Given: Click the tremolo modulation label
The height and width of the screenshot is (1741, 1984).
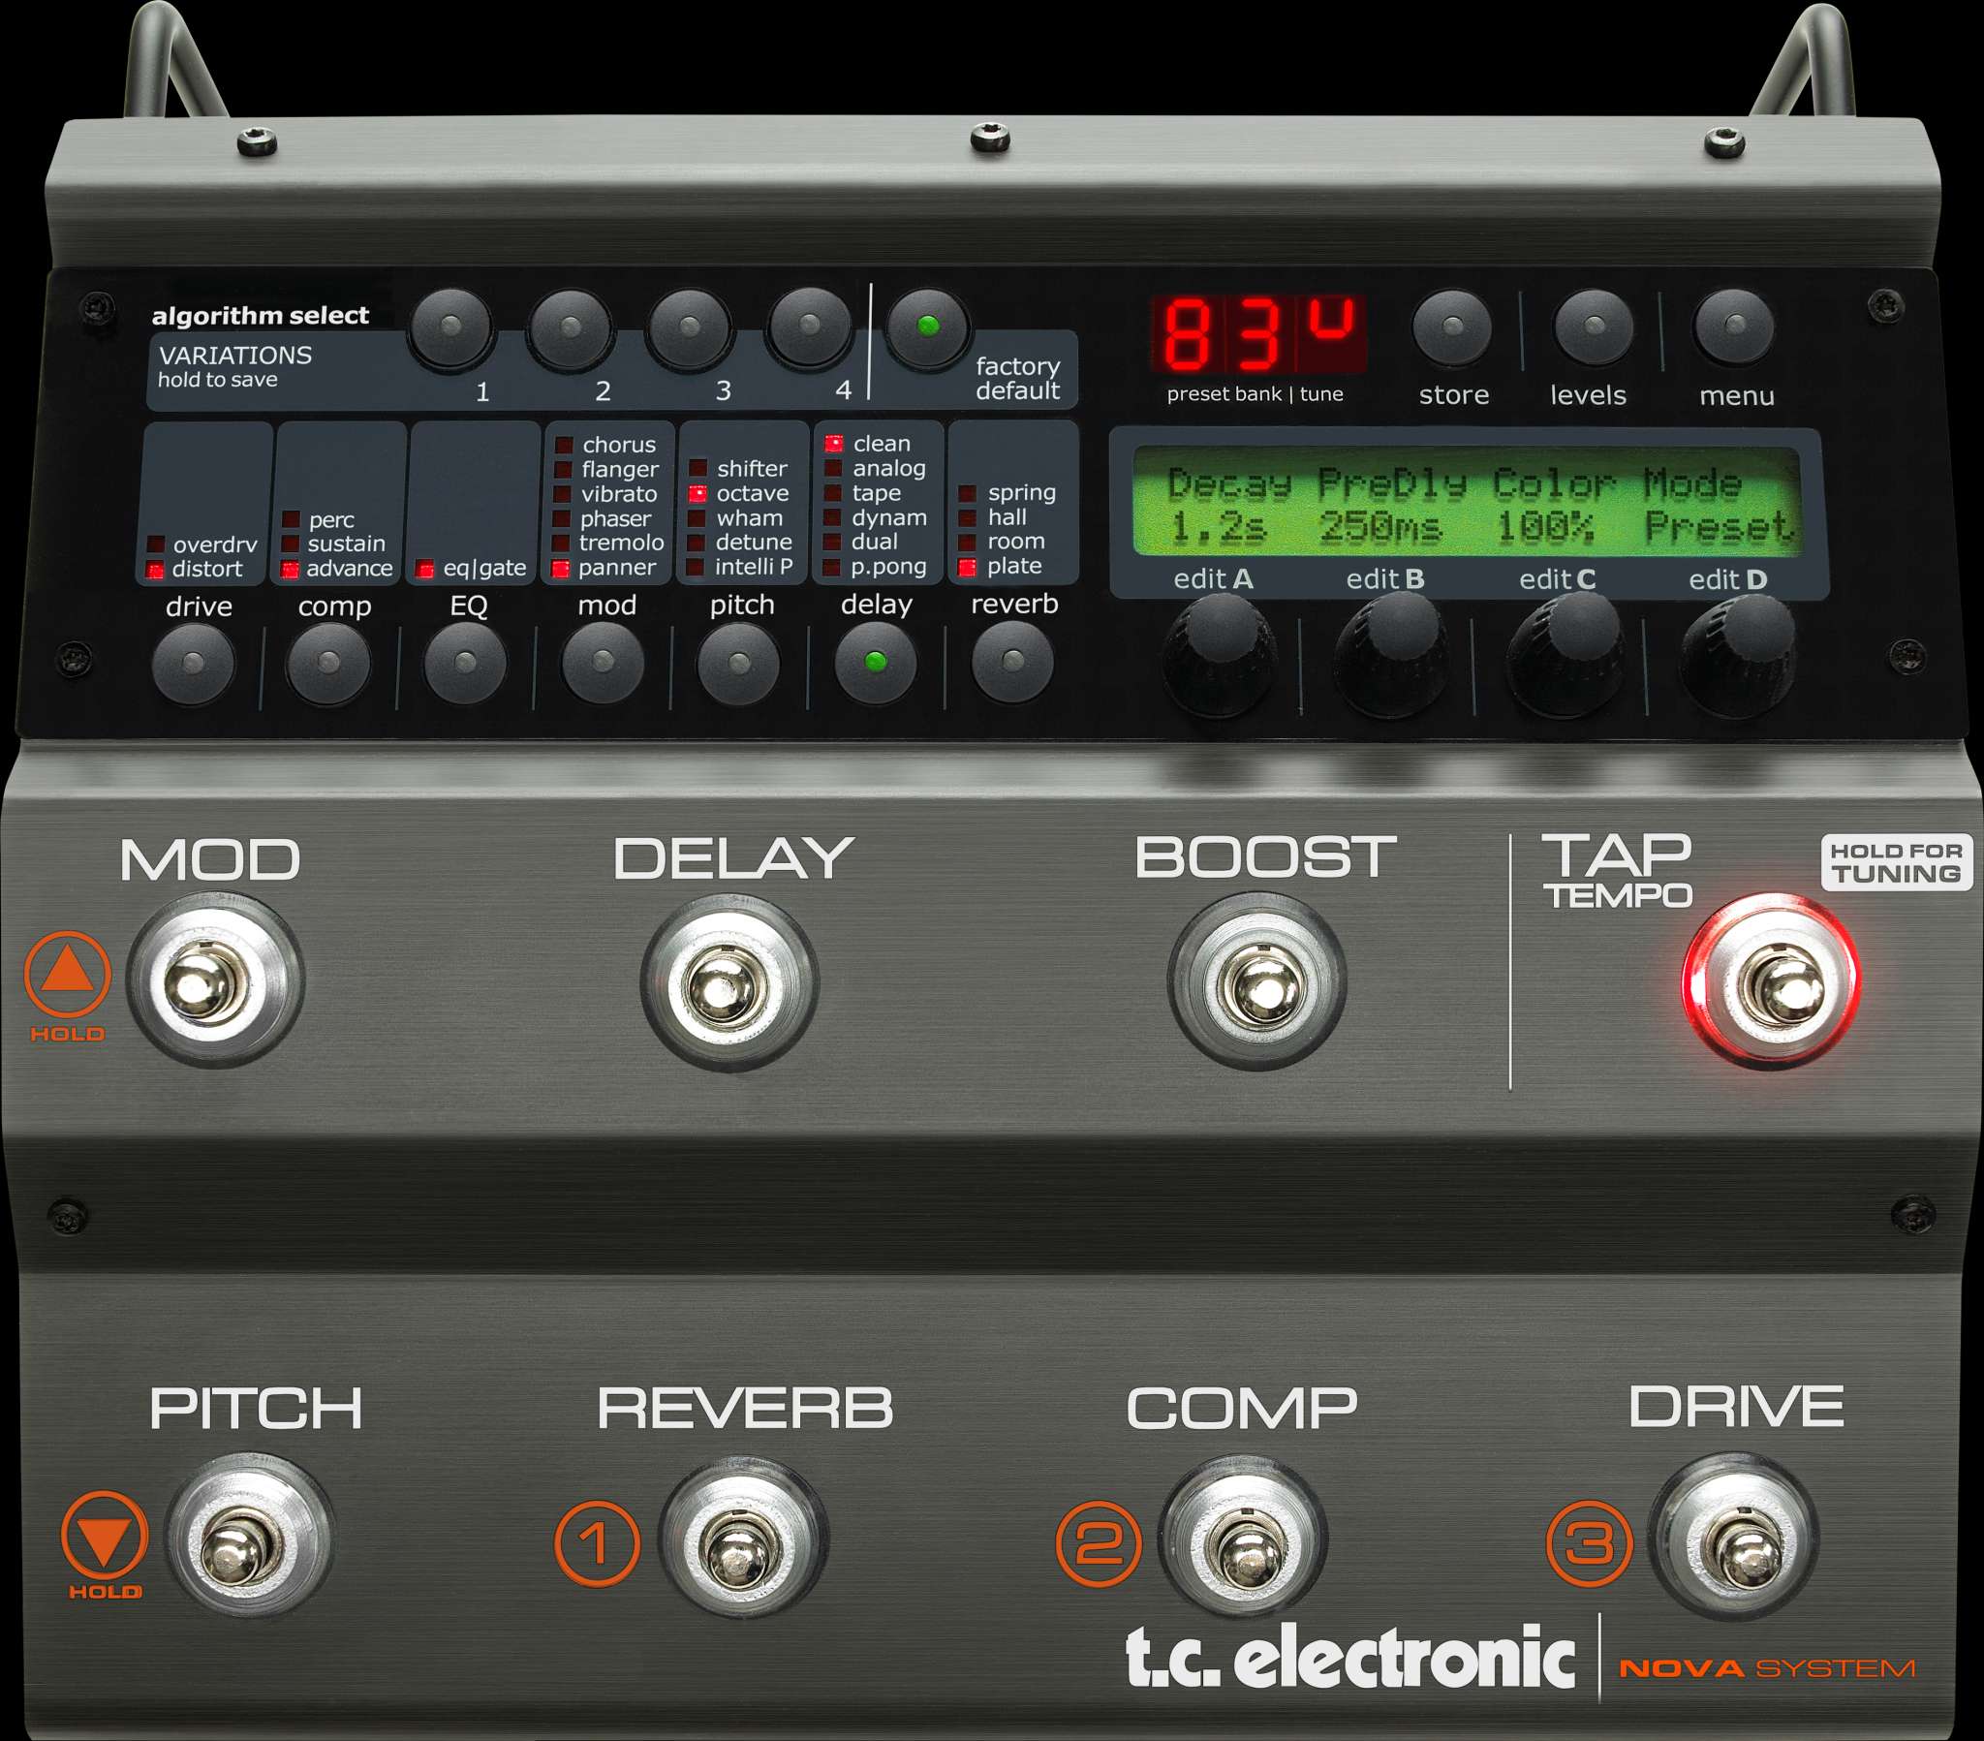Looking at the screenshot, I should click(x=621, y=543).
